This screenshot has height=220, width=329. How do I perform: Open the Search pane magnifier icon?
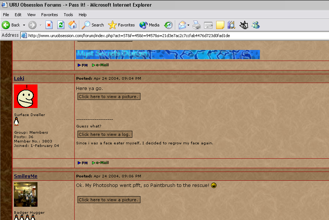tap(86, 25)
